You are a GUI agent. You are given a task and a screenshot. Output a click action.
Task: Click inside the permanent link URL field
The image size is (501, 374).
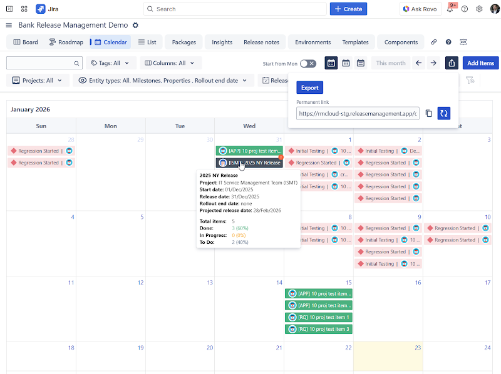click(x=357, y=113)
